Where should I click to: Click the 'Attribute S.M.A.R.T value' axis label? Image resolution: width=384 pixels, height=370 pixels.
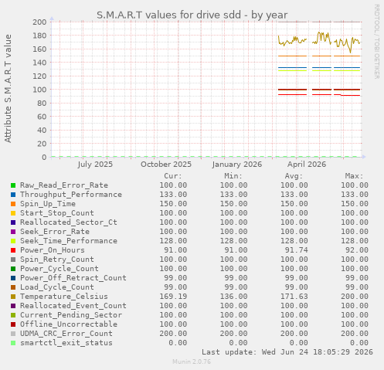click(8, 89)
